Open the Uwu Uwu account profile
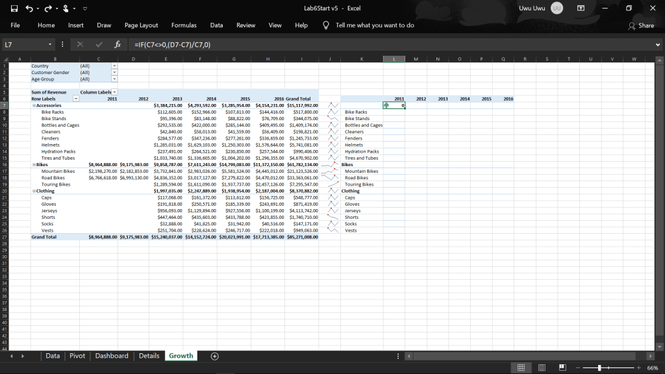Viewport: 665px width, 374px height. [x=556, y=8]
